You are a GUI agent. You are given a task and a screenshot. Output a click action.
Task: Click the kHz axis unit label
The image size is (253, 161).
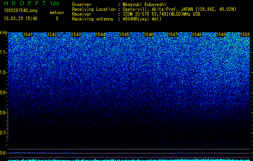pyautogui.click(x=4, y=33)
